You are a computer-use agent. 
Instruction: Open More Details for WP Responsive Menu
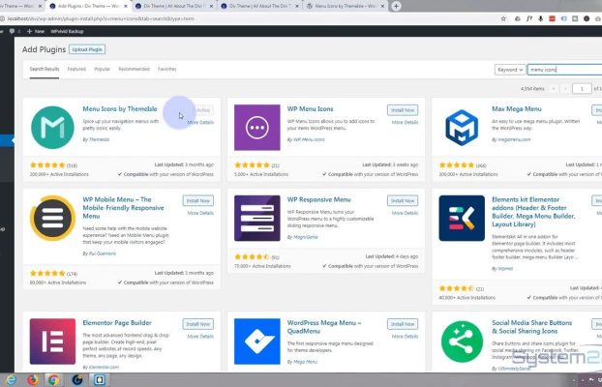pyautogui.click(x=406, y=213)
